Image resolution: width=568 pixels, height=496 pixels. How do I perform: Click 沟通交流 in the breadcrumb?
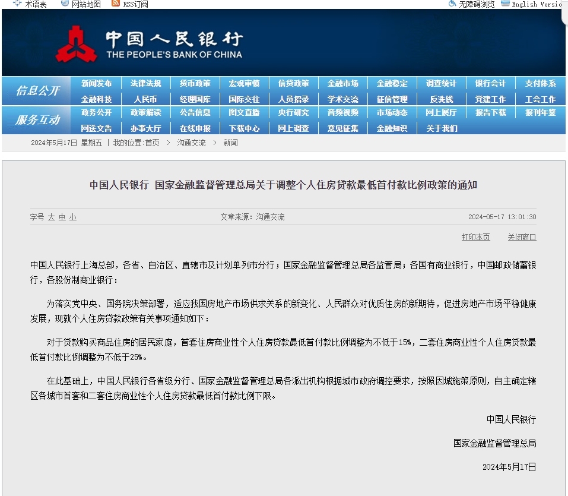(191, 143)
